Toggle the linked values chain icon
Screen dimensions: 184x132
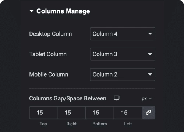click(x=148, y=113)
